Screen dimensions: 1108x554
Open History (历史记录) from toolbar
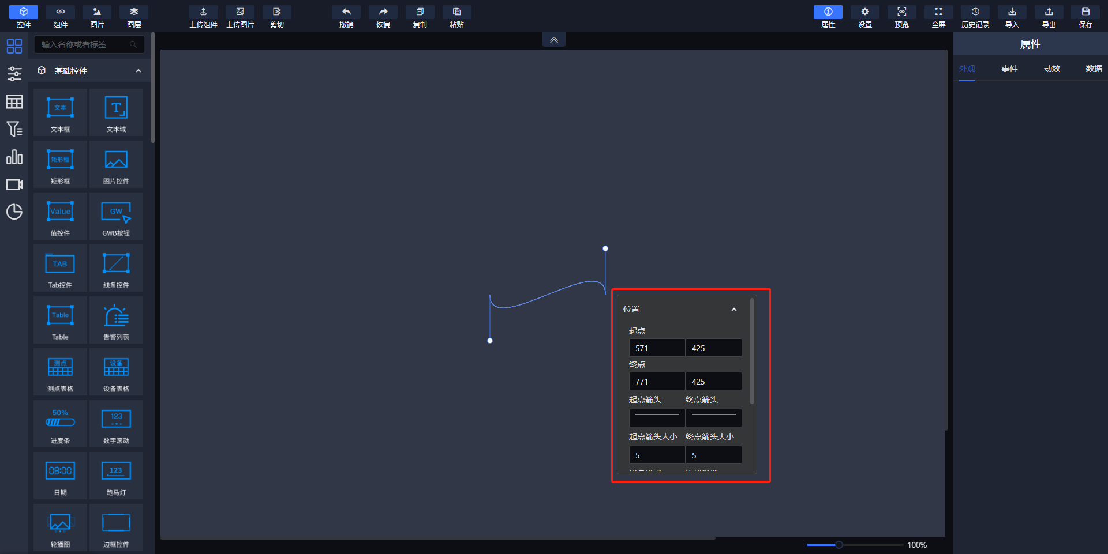(975, 16)
